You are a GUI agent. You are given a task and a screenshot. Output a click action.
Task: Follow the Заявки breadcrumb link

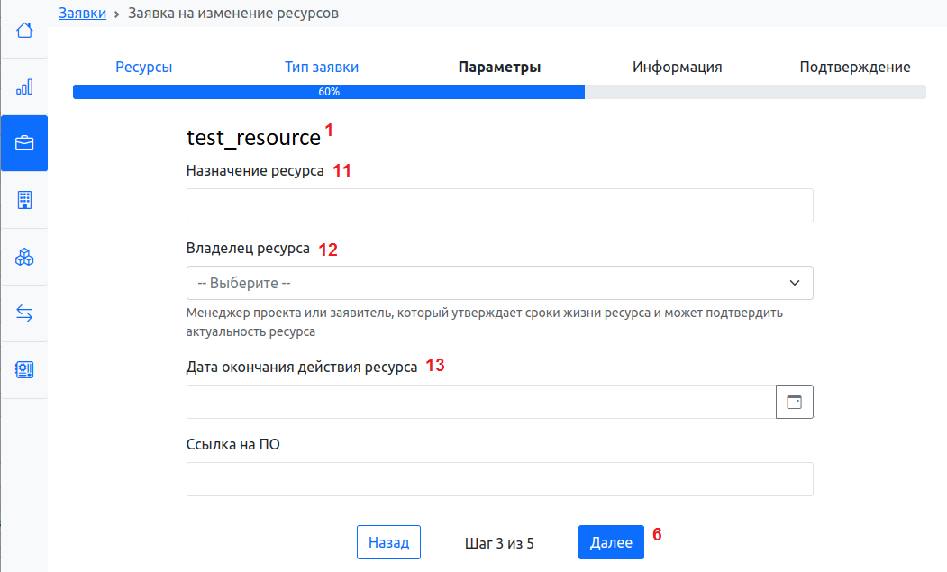click(x=82, y=13)
